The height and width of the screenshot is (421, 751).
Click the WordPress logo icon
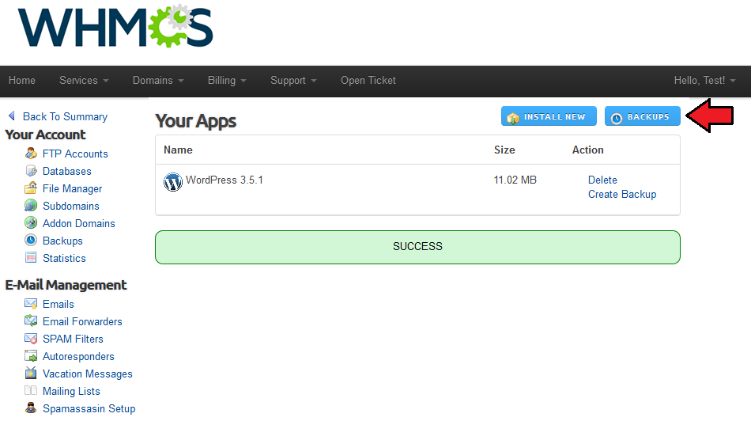pyautogui.click(x=173, y=182)
